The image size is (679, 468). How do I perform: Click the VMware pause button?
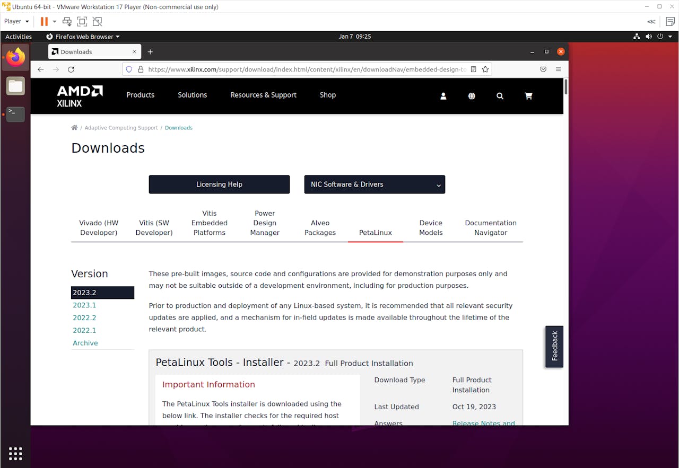(44, 22)
